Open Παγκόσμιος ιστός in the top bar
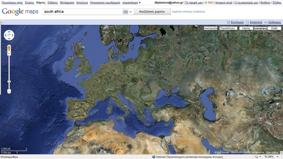Screen dimensions: 283x159 [x=12, y=3]
